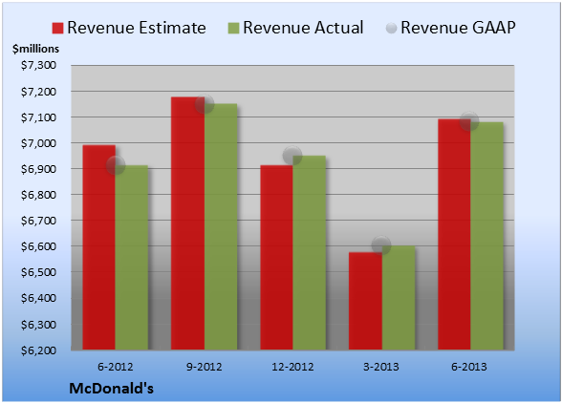Viewport: 562px width, 403px height.
Task: Click the gray Revenue GAAP legend circle
Action: pyautogui.click(x=391, y=28)
